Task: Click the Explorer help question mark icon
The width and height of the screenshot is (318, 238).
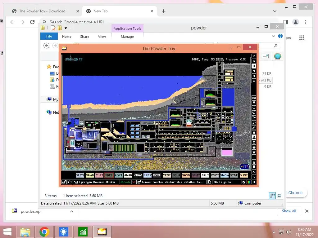Action: click(280, 36)
